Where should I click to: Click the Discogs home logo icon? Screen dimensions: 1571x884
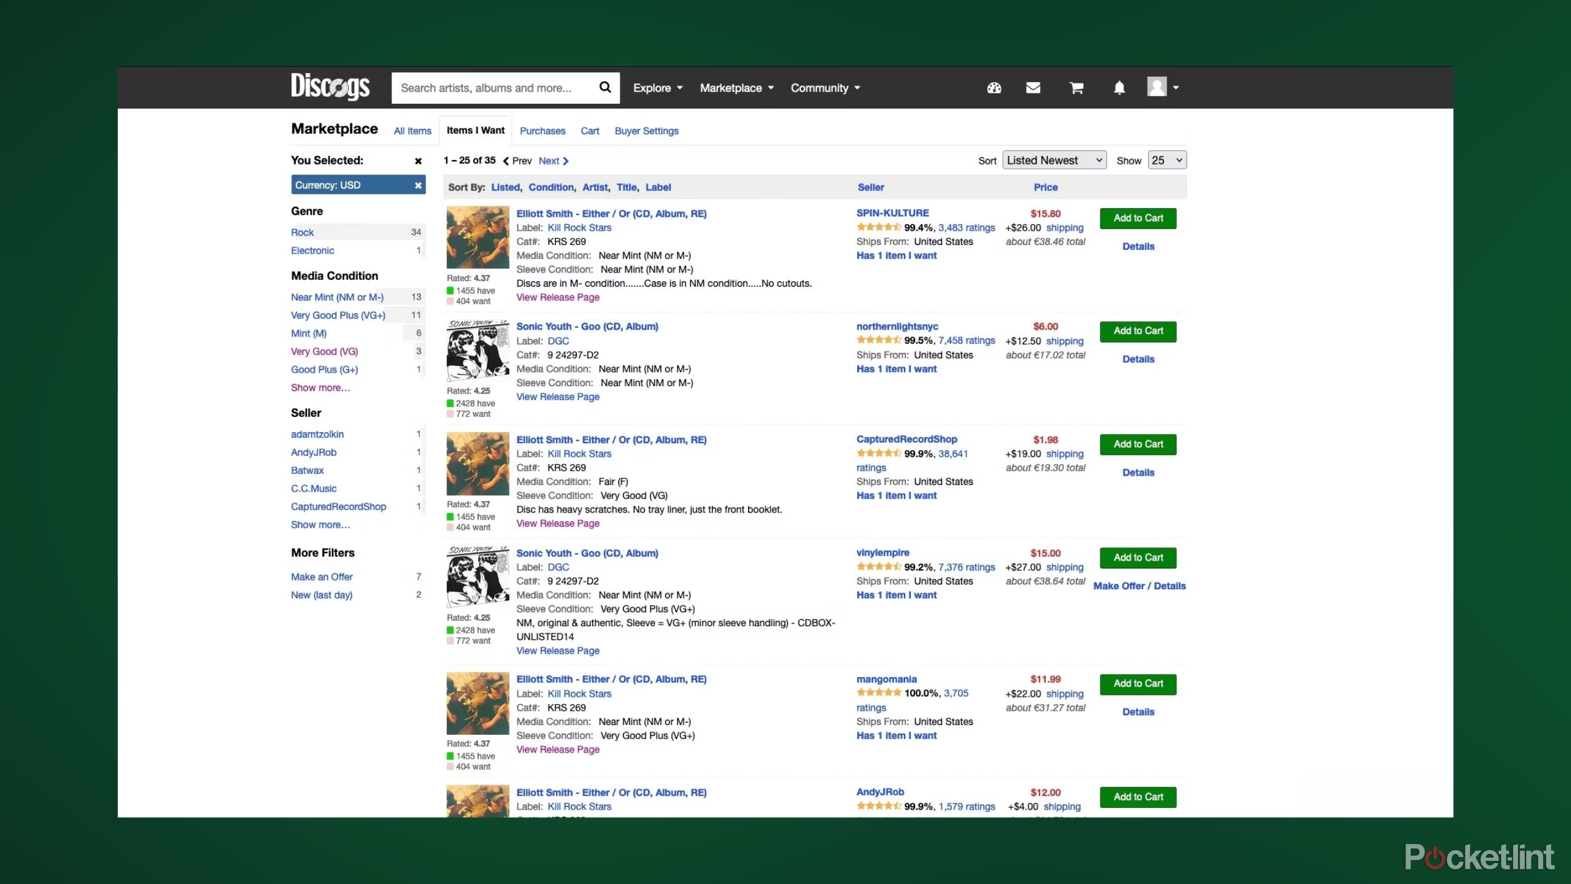(x=330, y=87)
